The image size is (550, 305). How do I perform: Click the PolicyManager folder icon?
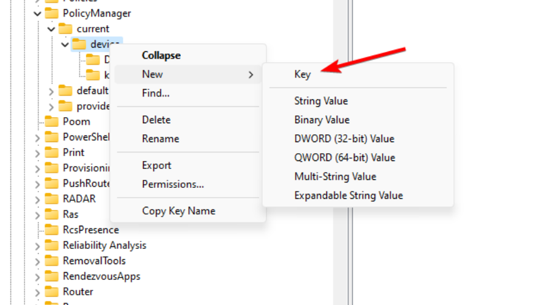click(51, 13)
